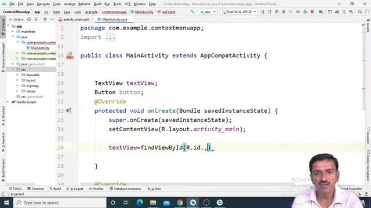Viewport: 371px width, 208px height.
Task: Open the Terminal tool window
Action: [35, 189]
